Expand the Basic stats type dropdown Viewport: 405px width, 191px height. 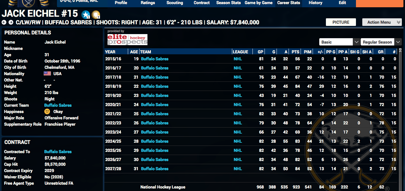[356, 42]
